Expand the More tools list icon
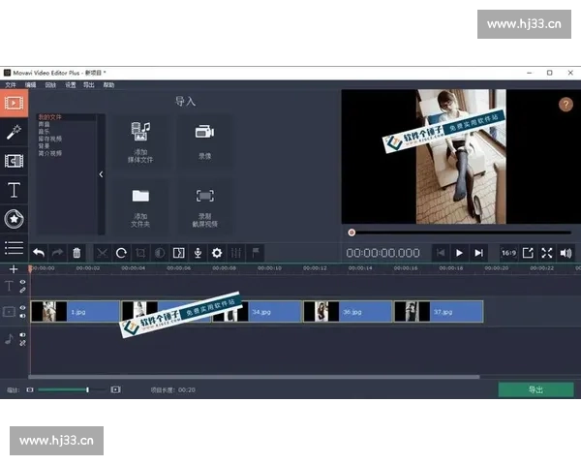581x465 pixels. click(x=14, y=248)
